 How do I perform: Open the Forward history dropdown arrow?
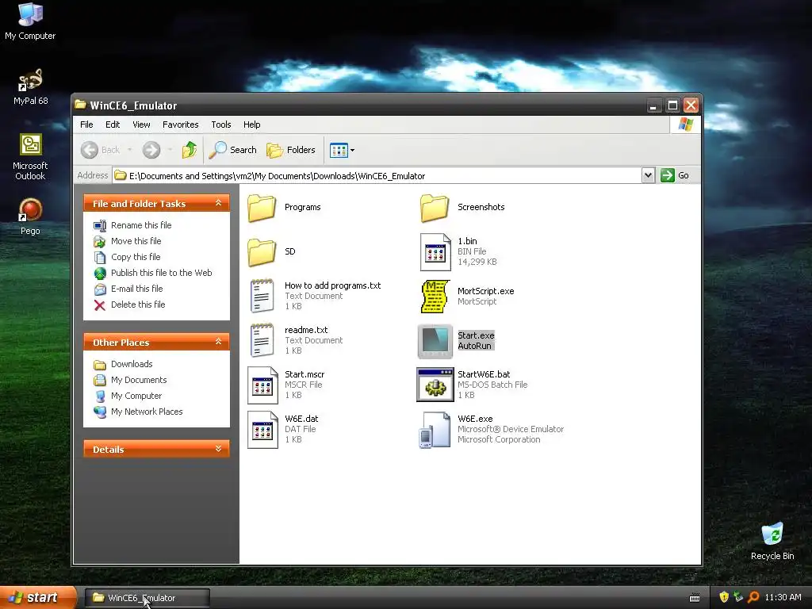click(x=170, y=150)
